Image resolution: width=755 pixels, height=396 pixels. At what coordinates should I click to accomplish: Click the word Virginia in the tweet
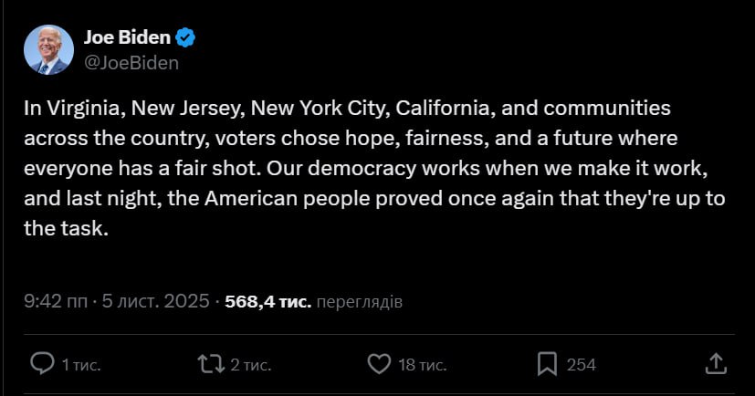(83, 108)
